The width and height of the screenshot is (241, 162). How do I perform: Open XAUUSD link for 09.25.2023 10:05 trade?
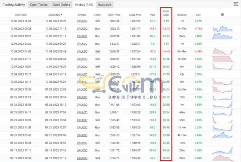point(82,120)
